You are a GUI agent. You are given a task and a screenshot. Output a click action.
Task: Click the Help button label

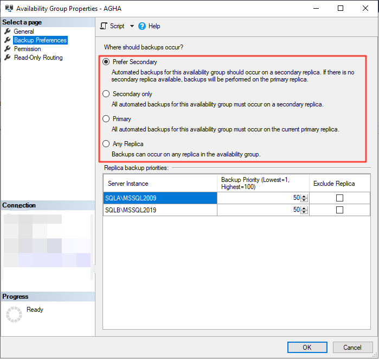(154, 26)
